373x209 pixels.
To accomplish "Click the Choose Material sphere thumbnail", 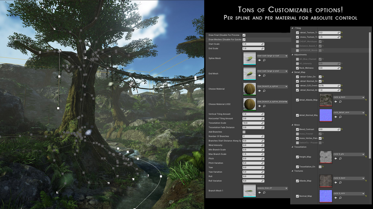I will [x=250, y=89].
